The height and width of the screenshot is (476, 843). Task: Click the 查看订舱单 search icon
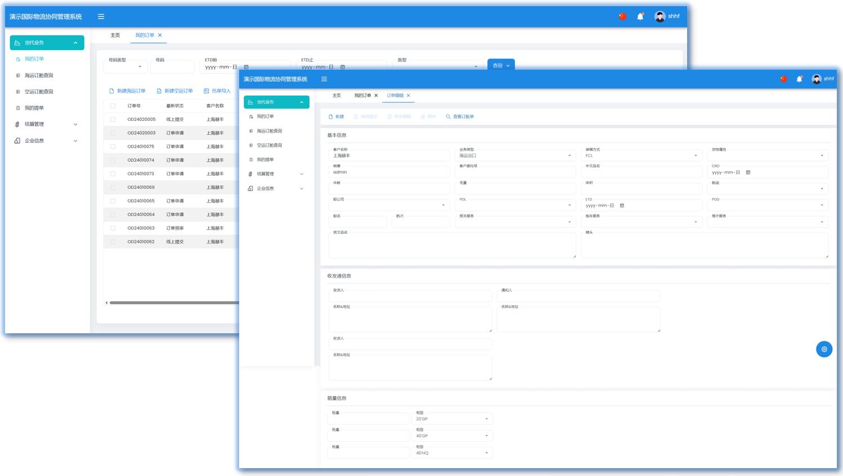click(x=448, y=117)
